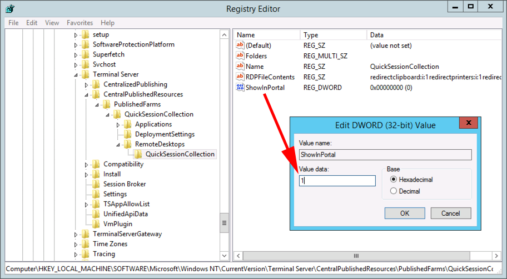Open the Favorites menu

pyautogui.click(x=80, y=23)
